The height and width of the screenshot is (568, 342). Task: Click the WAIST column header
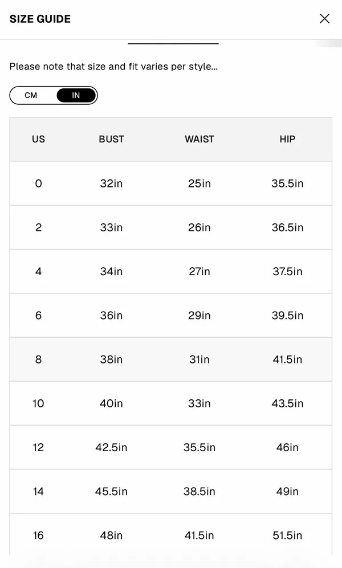199,139
